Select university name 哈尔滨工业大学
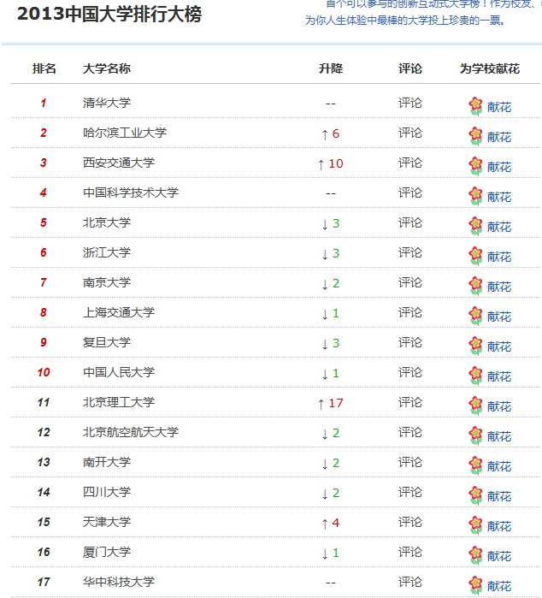The image size is (542, 598). coord(125,133)
